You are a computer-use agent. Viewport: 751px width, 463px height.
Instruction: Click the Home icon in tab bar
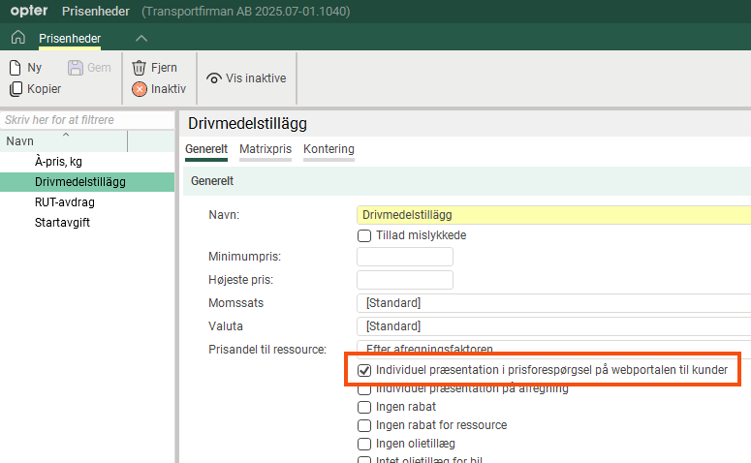(x=16, y=38)
